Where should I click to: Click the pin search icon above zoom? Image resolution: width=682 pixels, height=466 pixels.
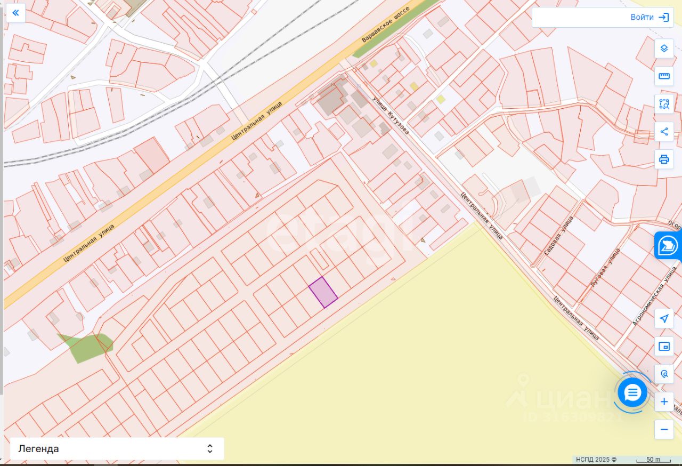pos(664,374)
